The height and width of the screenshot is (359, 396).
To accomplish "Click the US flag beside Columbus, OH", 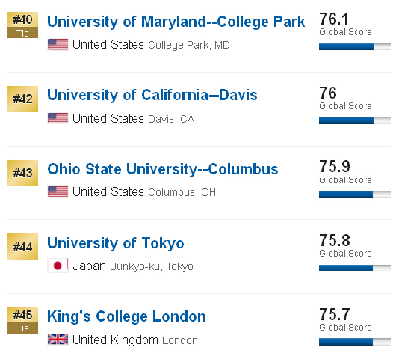I will [x=58, y=191].
